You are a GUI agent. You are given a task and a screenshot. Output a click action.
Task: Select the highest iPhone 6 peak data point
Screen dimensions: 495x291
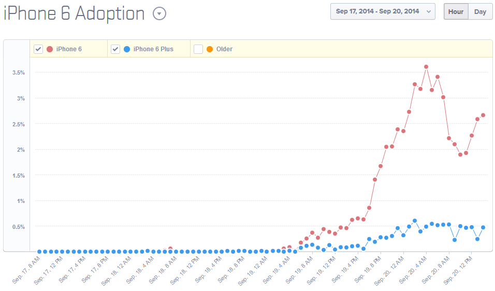(426, 67)
